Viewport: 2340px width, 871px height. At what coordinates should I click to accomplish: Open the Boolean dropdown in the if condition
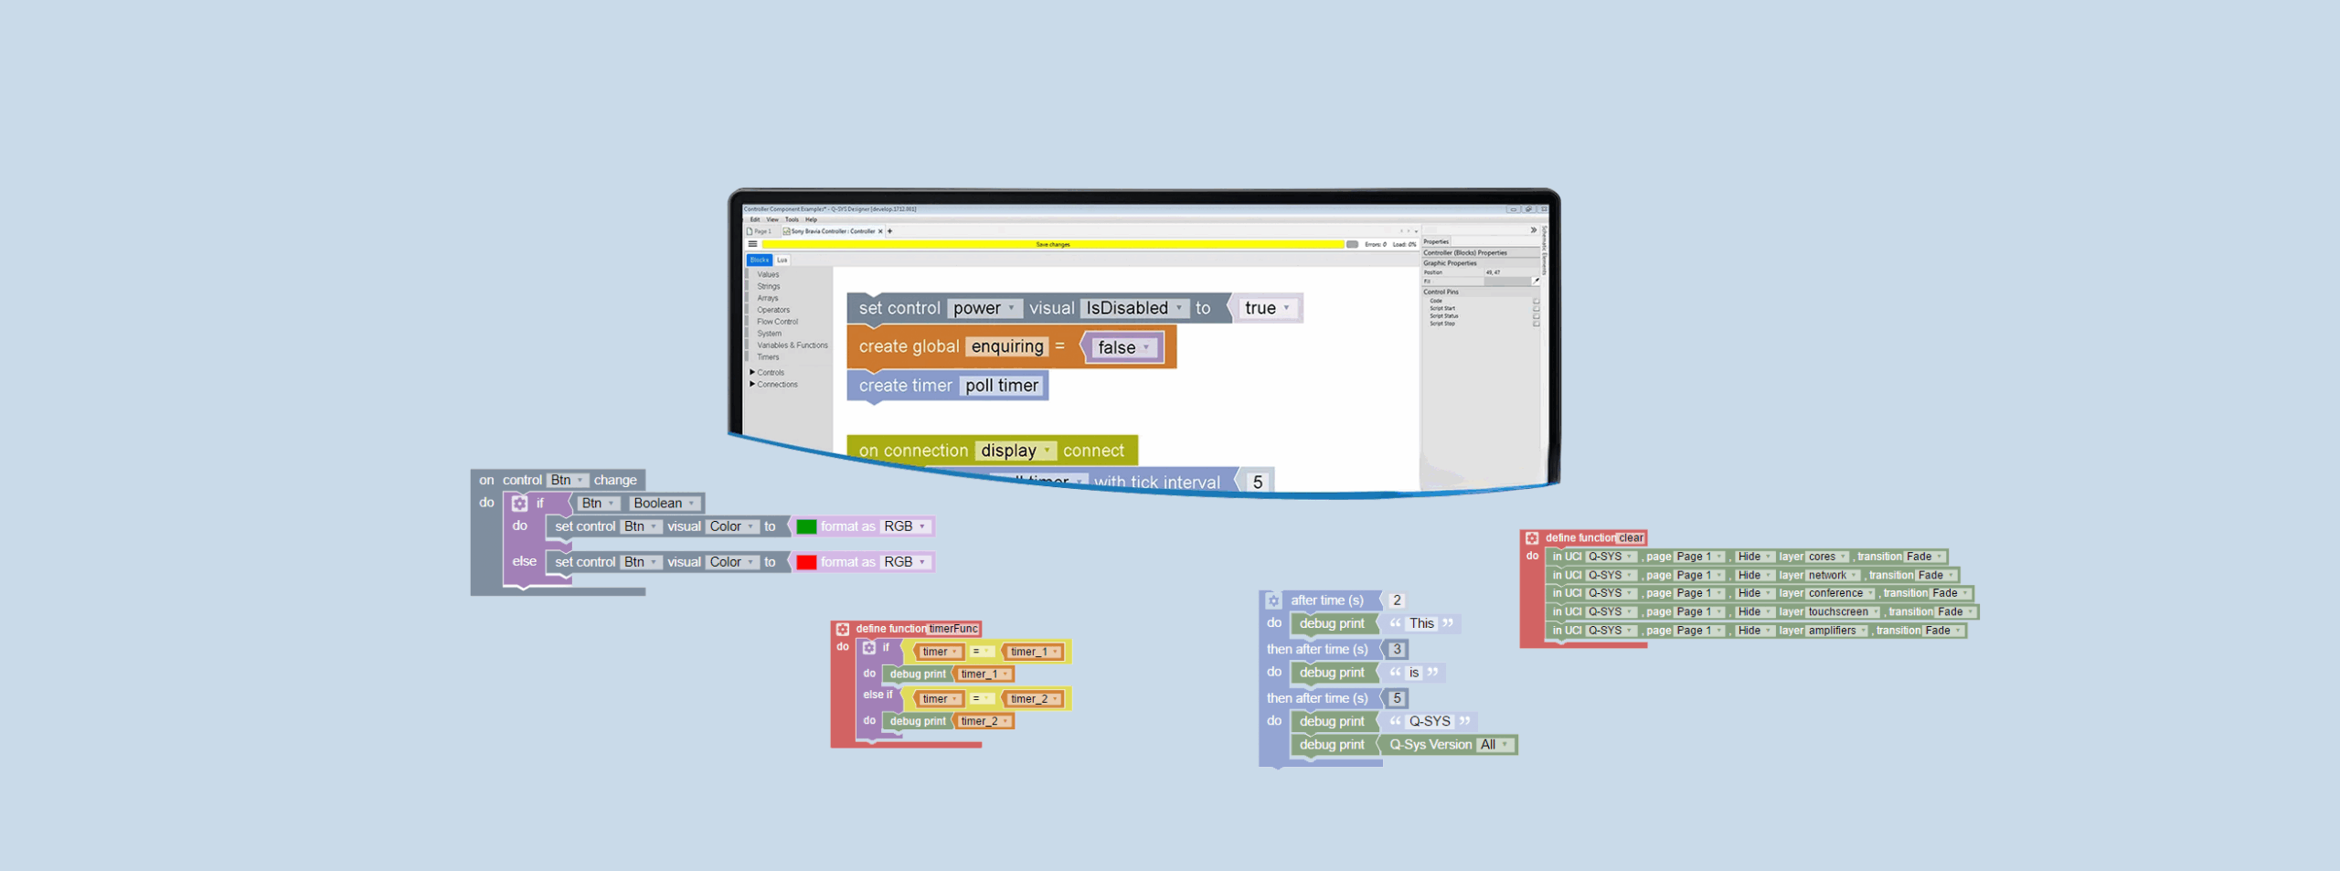[665, 504]
